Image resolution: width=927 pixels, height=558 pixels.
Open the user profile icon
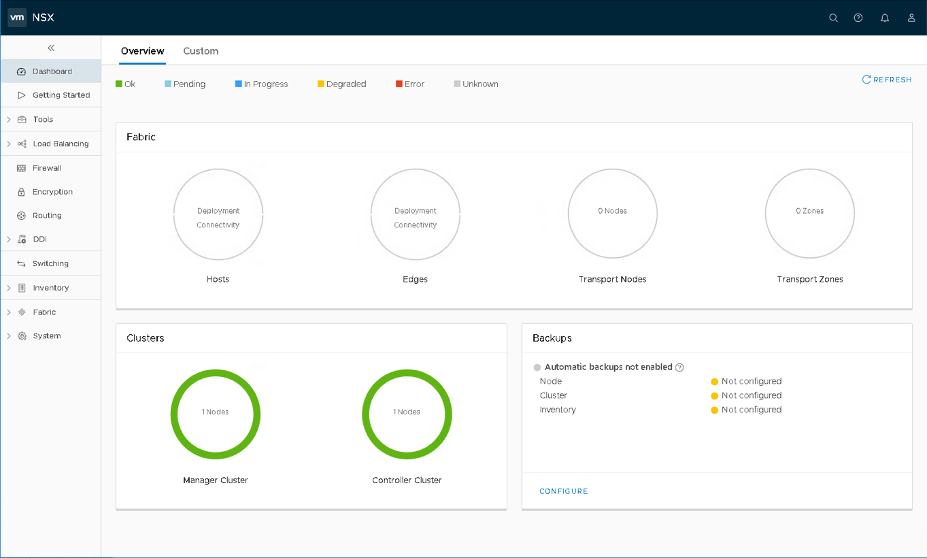coord(911,18)
